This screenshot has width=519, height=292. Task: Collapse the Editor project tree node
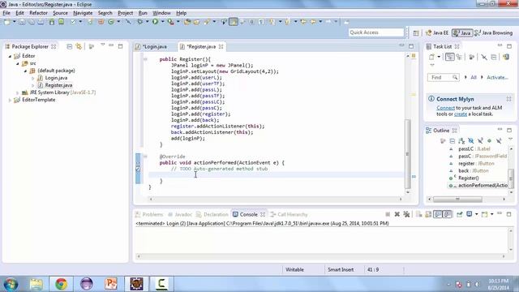coord(10,56)
